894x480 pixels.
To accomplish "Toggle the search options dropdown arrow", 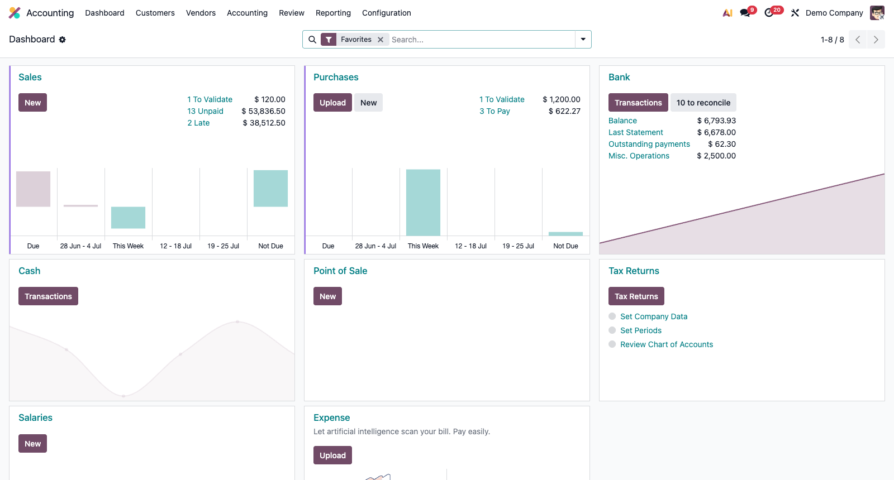I will [583, 40].
